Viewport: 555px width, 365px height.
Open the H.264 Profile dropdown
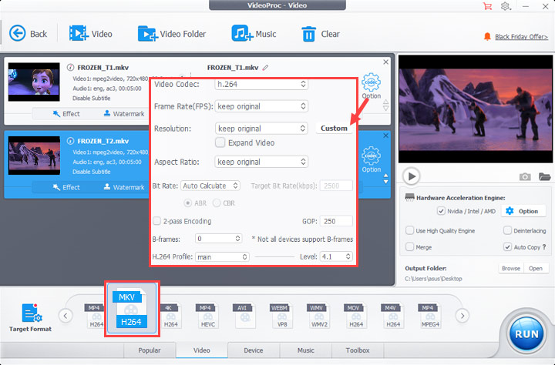pos(222,256)
